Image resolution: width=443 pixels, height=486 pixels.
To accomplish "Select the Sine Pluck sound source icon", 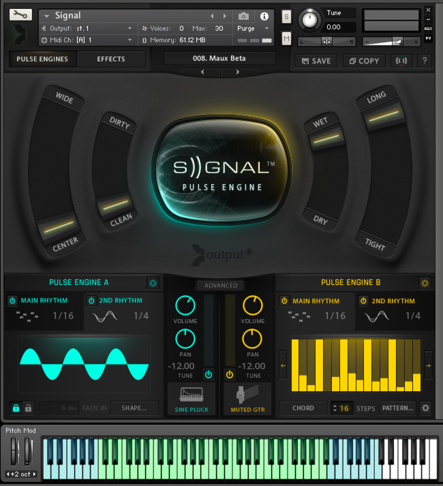I will pos(191,396).
